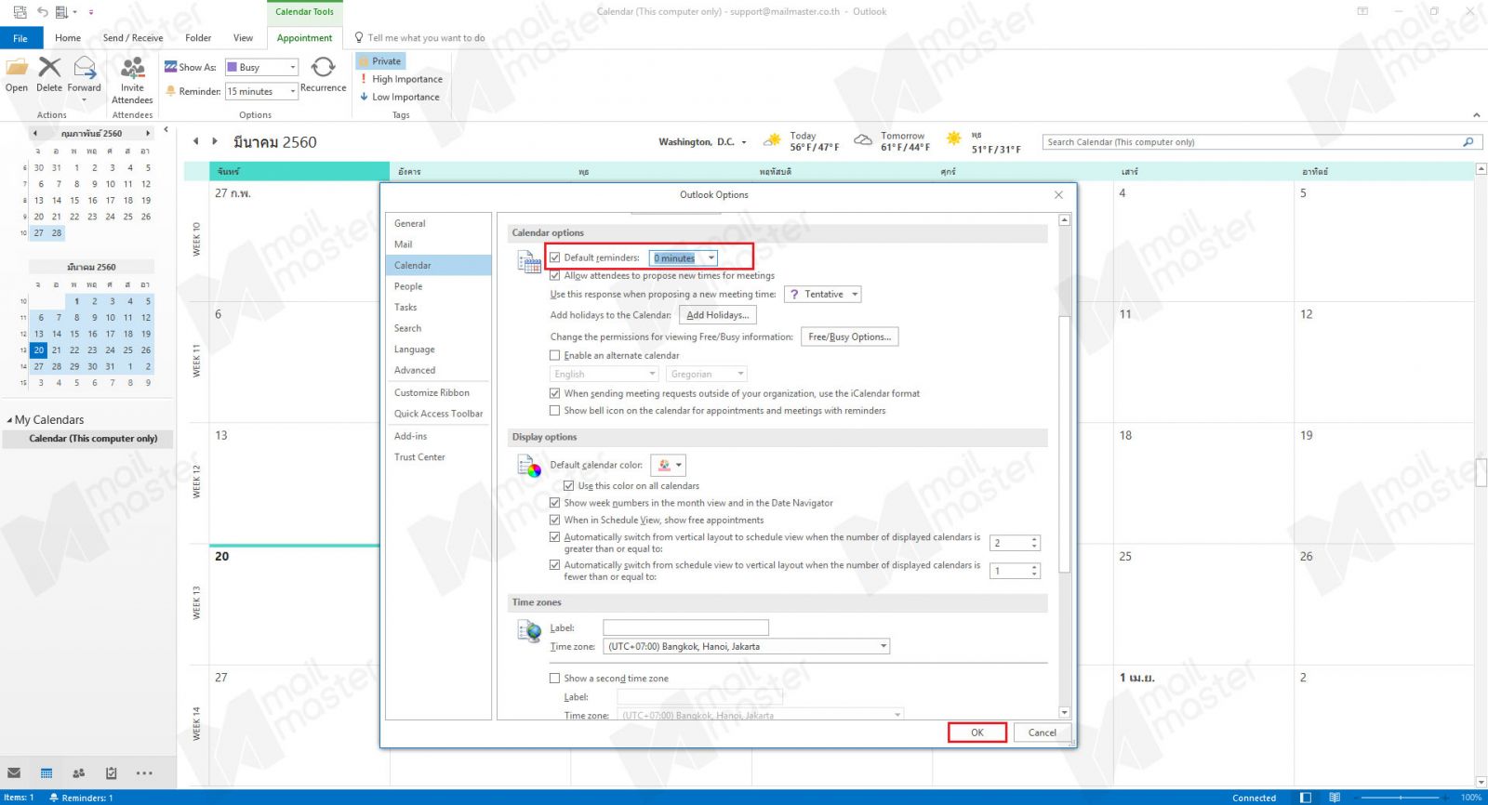Toggle show free appointments in Schedule View

555,520
